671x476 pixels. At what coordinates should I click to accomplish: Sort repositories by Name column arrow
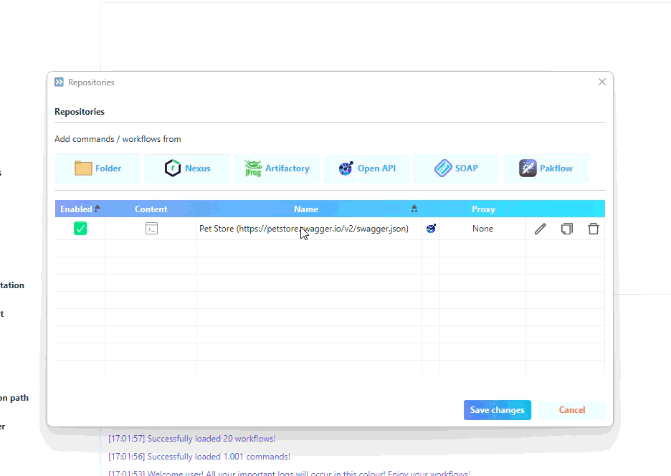click(x=414, y=209)
